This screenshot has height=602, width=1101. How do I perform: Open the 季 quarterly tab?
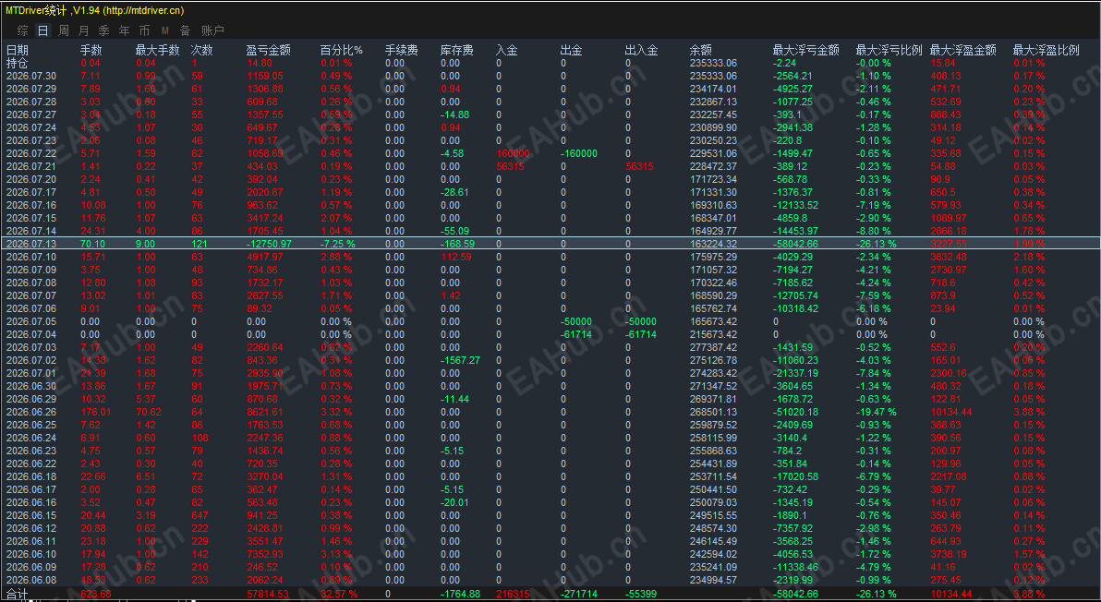tap(104, 30)
